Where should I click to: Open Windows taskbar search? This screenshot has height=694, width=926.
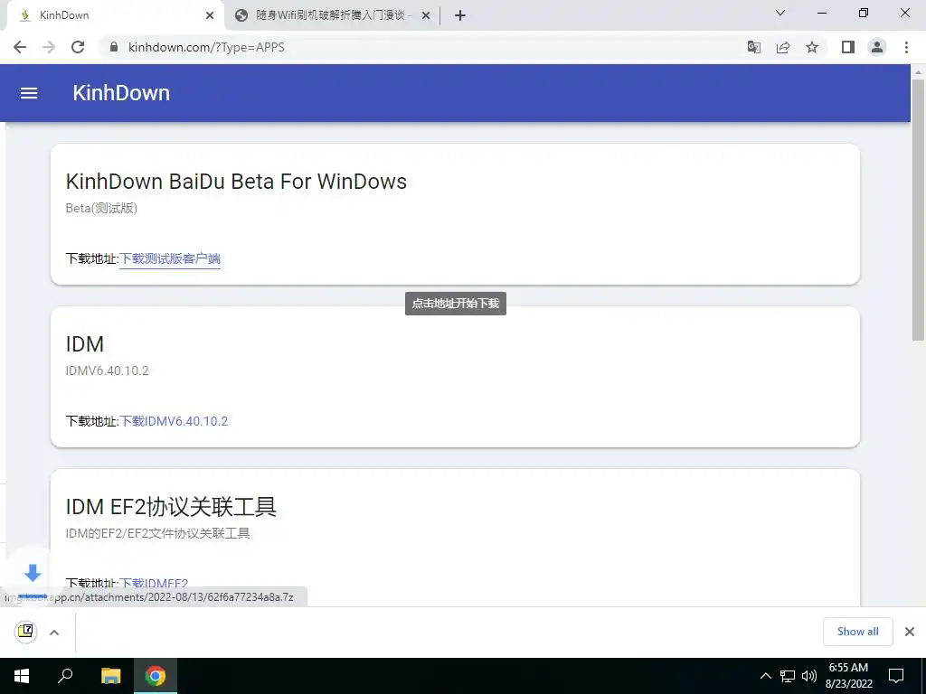point(65,676)
